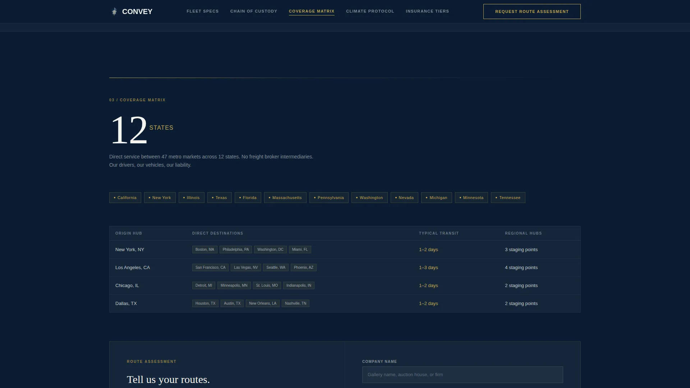Select the New York state chip
690x388 pixels.
click(160, 198)
